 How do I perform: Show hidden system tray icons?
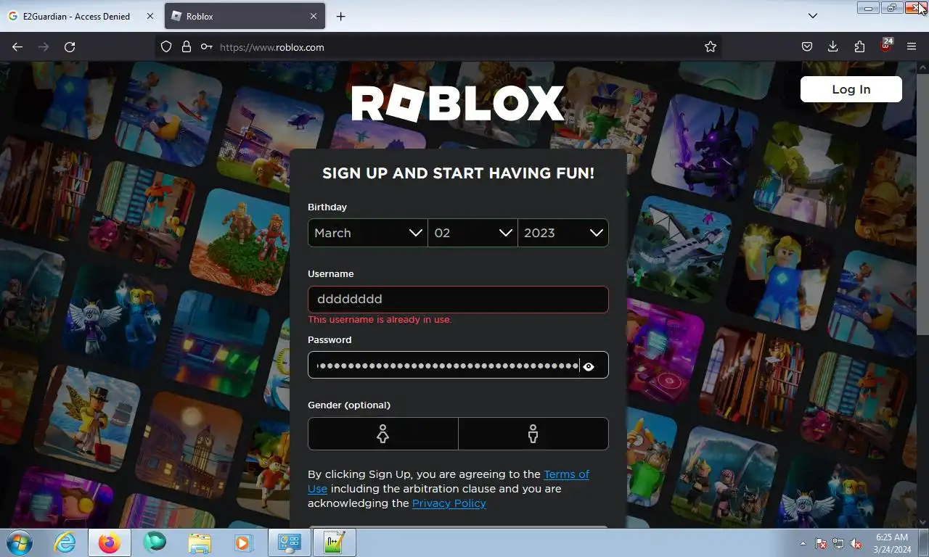[x=803, y=543]
